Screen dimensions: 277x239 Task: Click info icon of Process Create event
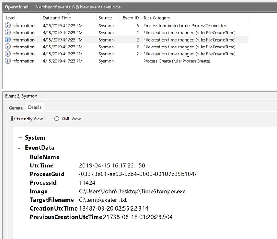(8, 61)
